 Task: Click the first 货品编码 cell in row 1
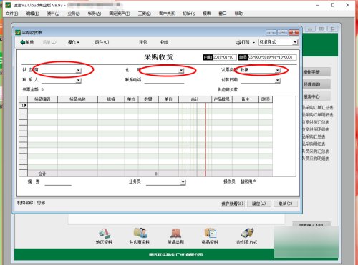point(42,105)
